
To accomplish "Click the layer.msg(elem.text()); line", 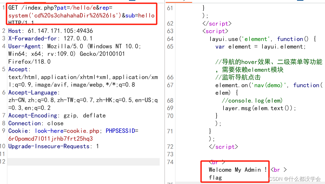I will tap(259, 108).
